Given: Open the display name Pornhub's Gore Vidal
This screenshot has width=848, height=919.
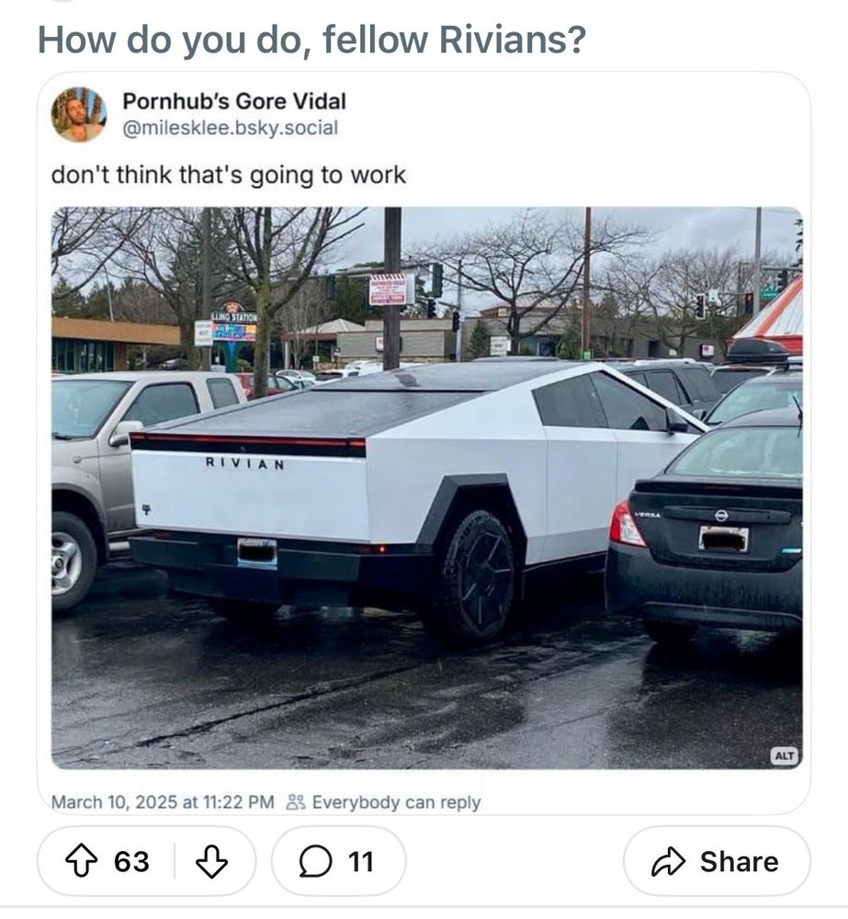Looking at the screenshot, I should [234, 101].
